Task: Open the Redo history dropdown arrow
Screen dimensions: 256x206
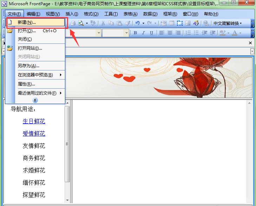Action: pyautogui.click(x=155, y=23)
